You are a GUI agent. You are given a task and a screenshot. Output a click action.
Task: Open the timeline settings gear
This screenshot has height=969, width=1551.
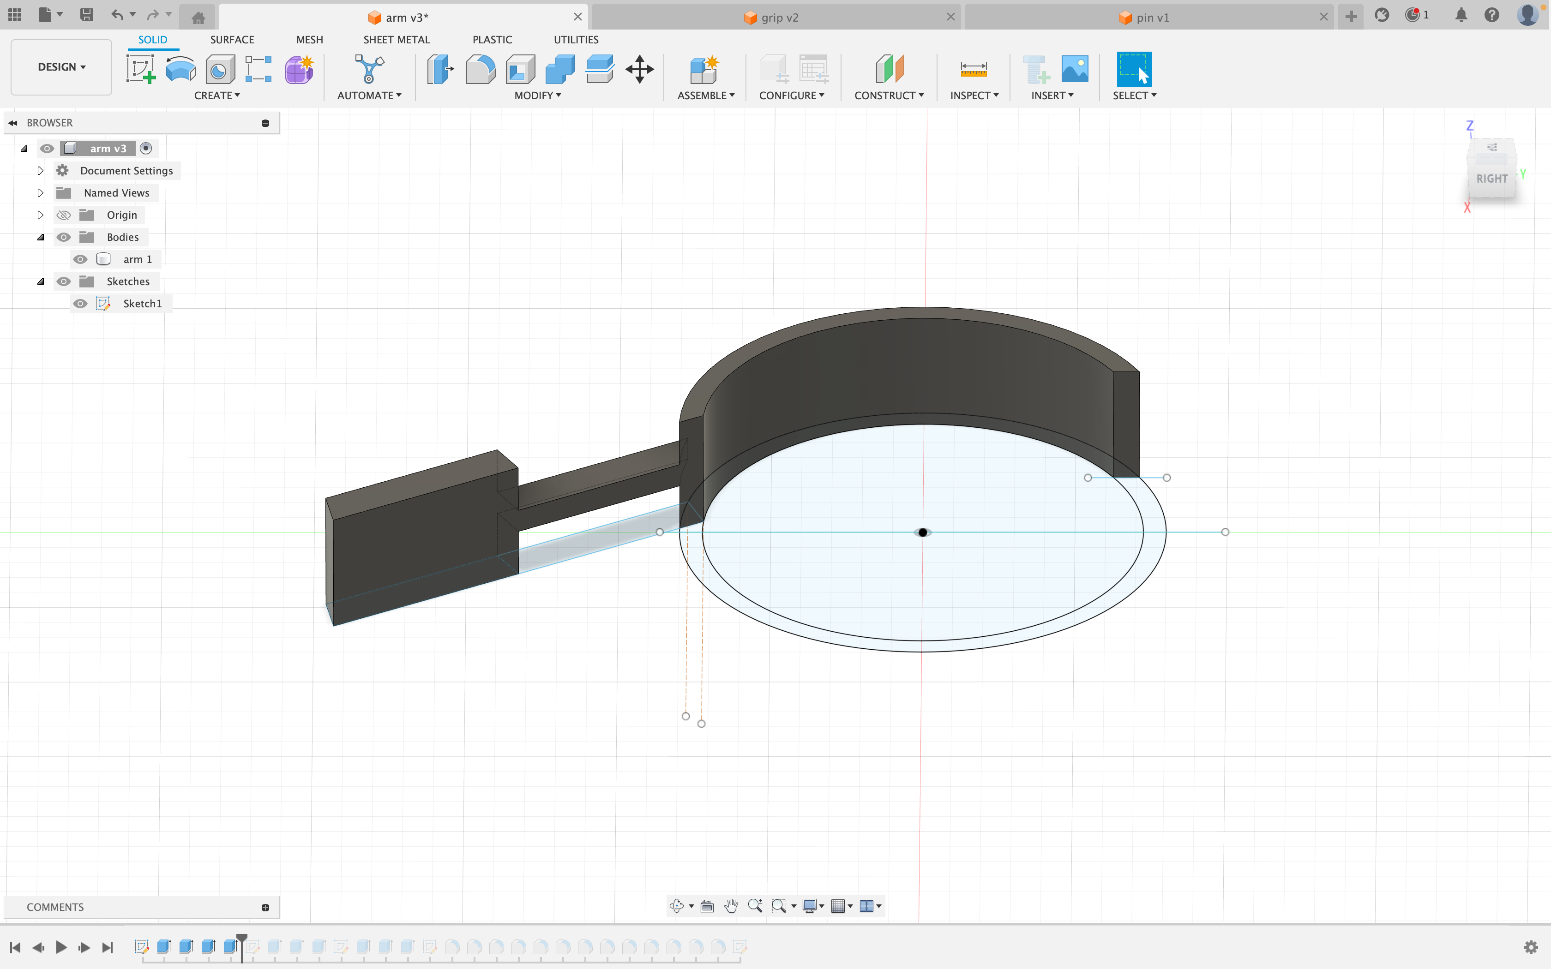point(1531,947)
